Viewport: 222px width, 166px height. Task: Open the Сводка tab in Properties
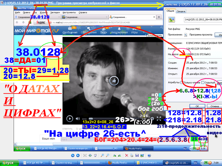click(x=181, y=11)
